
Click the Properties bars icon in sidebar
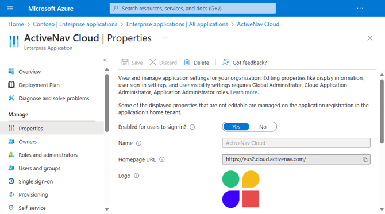(x=11, y=128)
